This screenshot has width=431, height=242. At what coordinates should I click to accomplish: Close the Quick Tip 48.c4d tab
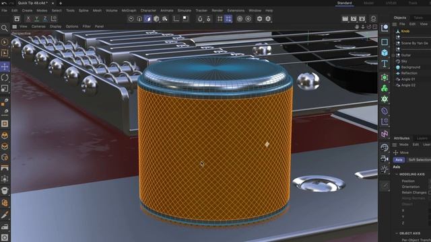(x=53, y=3)
